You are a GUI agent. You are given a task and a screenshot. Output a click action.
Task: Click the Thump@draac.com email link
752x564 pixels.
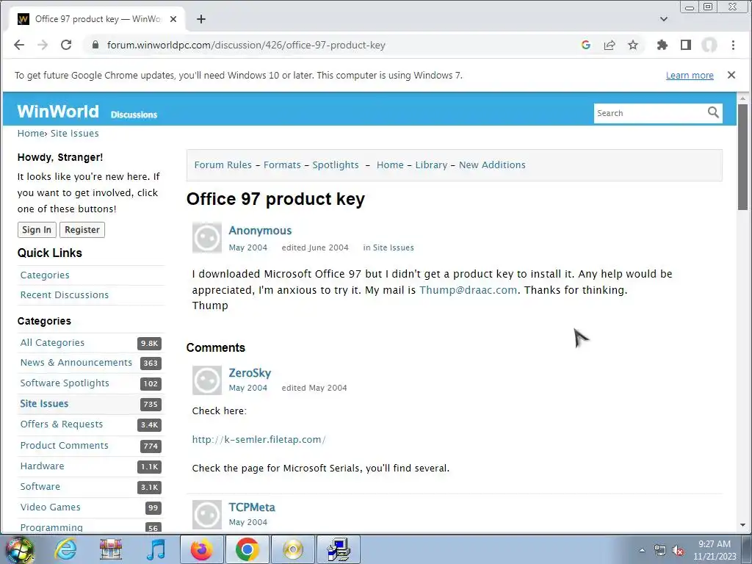pyautogui.click(x=468, y=290)
